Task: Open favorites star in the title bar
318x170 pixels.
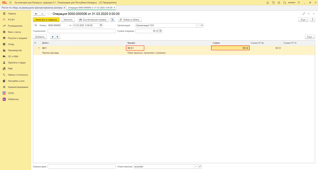Action: [x=279, y=2]
